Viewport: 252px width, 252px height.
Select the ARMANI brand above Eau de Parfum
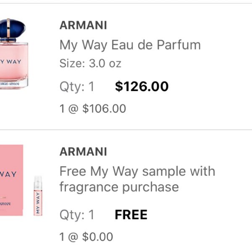point(83,25)
